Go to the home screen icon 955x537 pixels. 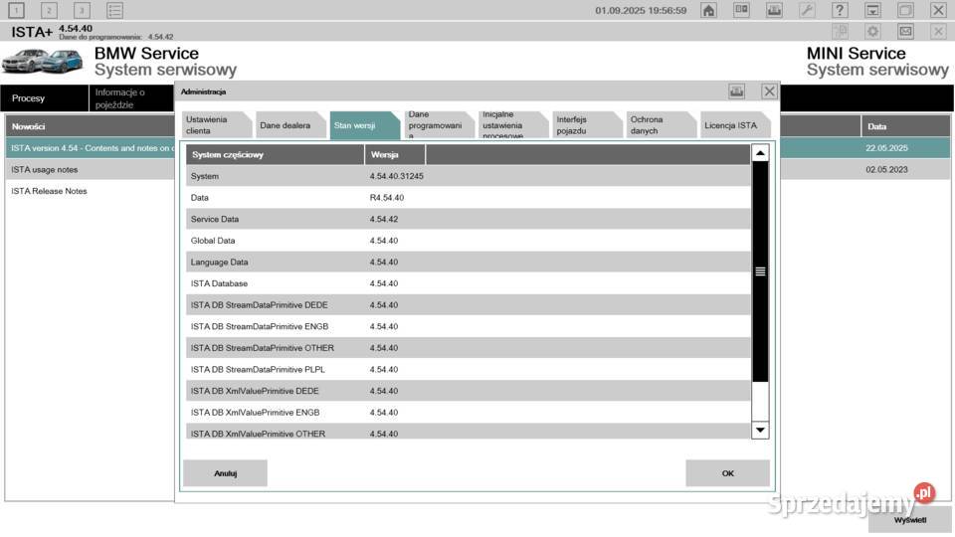(x=708, y=10)
